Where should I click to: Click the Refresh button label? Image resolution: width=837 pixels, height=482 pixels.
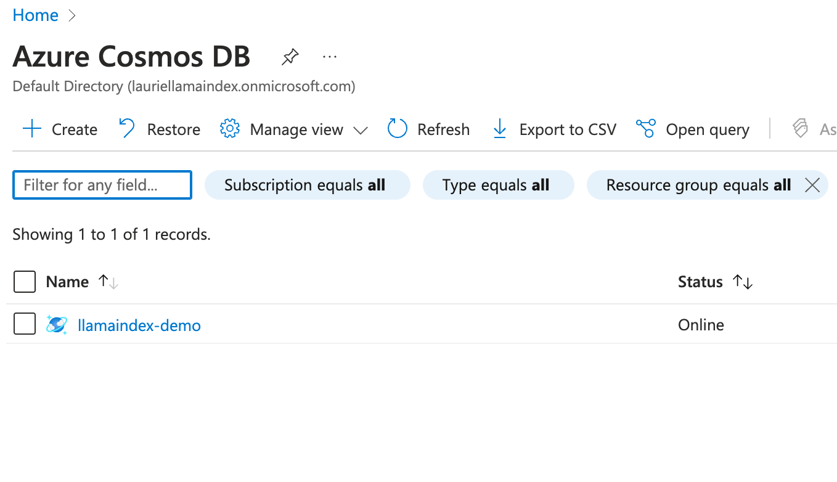[444, 129]
